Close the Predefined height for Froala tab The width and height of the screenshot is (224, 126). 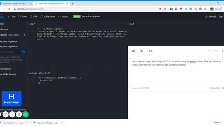[67, 3]
